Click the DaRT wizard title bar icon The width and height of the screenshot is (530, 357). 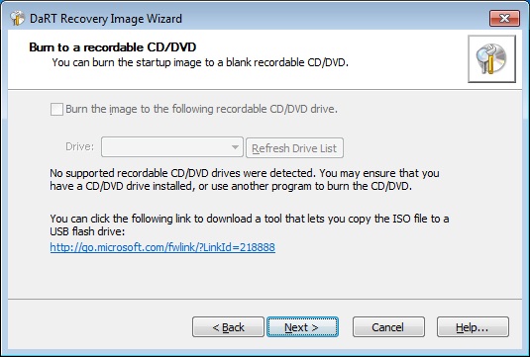click(17, 18)
